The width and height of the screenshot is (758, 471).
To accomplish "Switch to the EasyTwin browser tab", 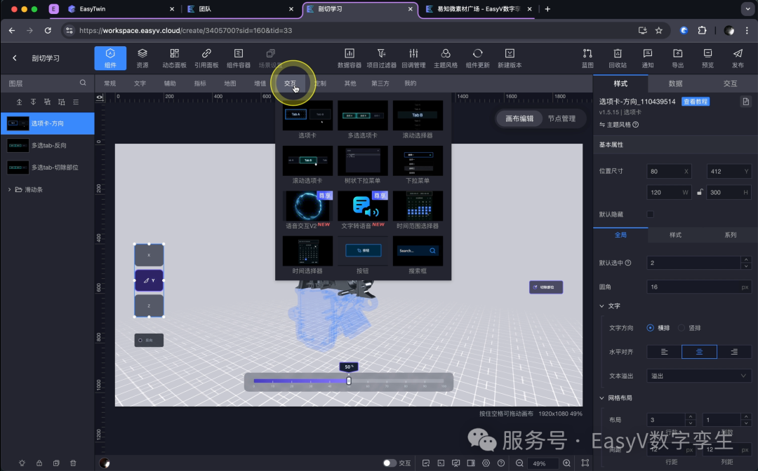I will click(x=120, y=8).
